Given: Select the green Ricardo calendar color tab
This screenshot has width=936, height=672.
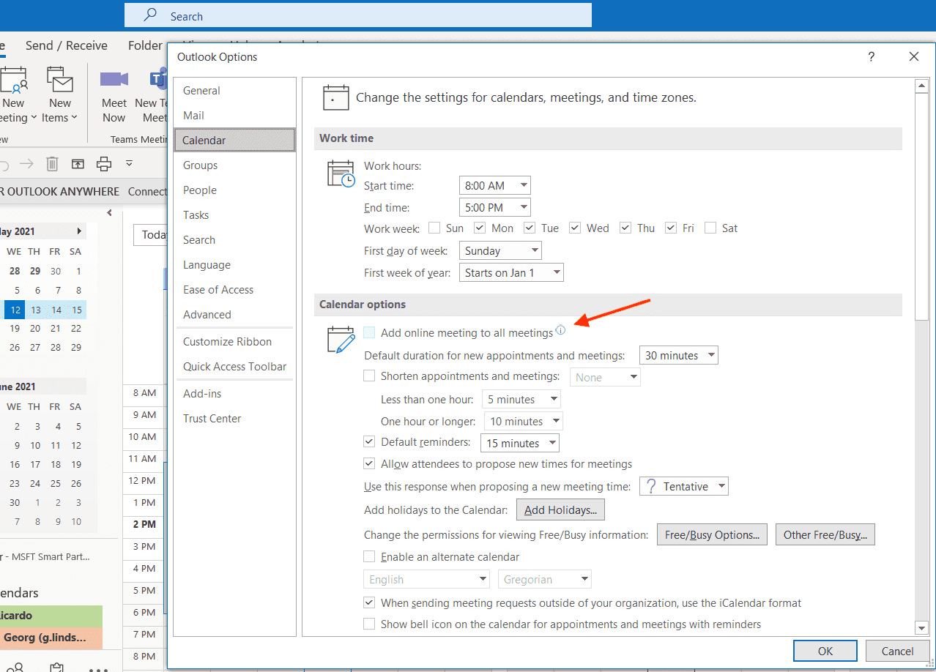Looking at the screenshot, I should point(50,616).
